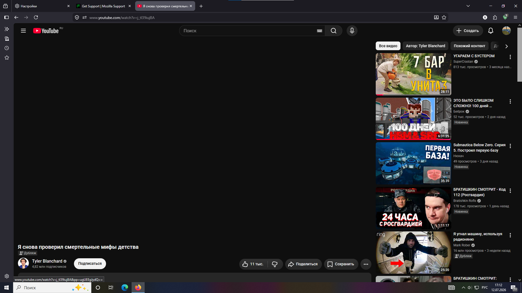The height and width of the screenshot is (293, 522).
Task: Subscribe with the Подписаться button
Action: click(x=90, y=263)
